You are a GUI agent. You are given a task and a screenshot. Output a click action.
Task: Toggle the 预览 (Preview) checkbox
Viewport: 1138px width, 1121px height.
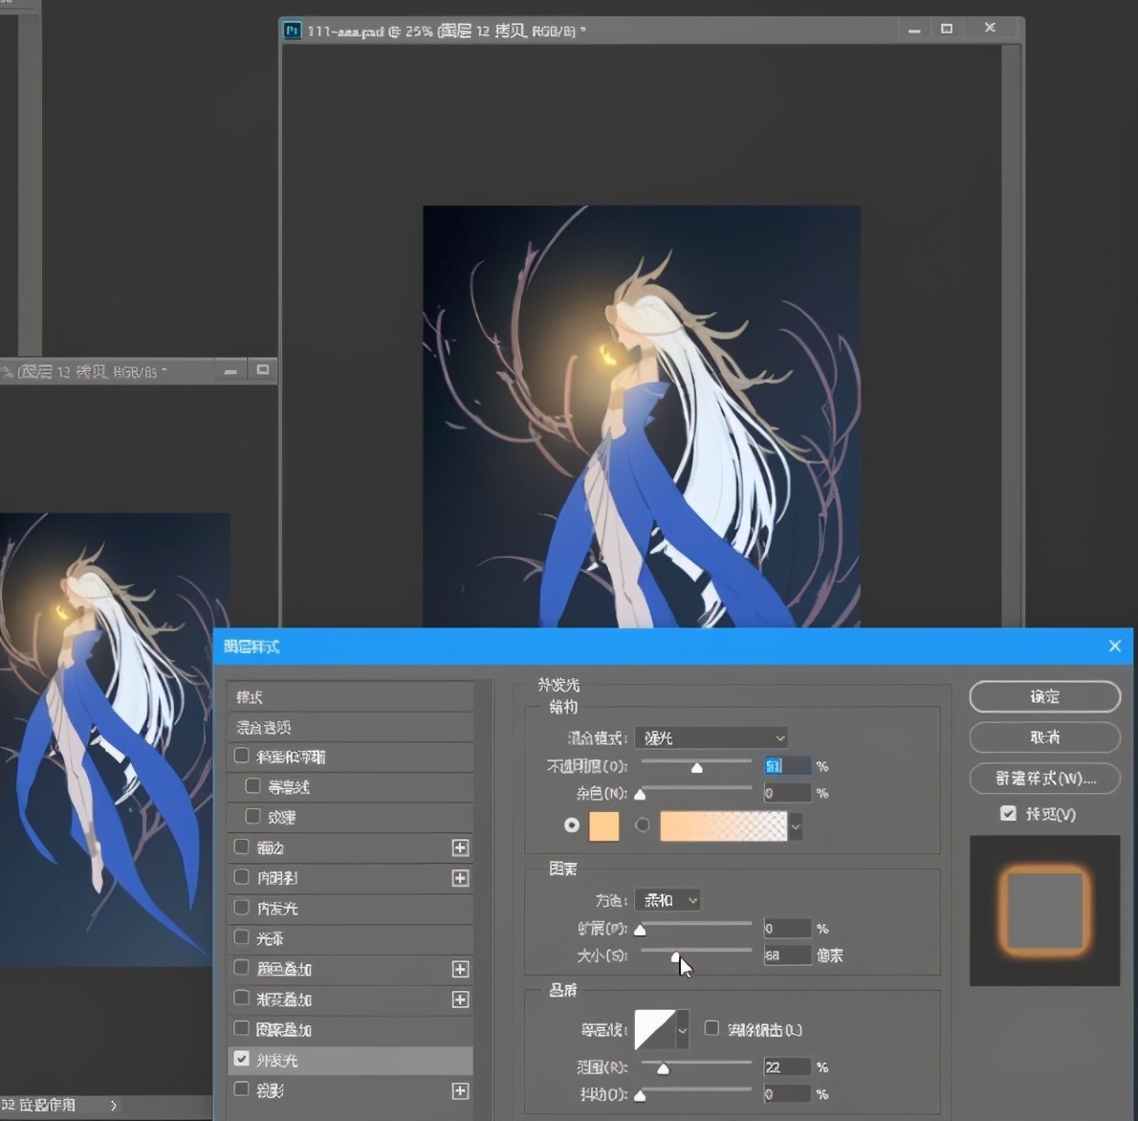point(1008,813)
